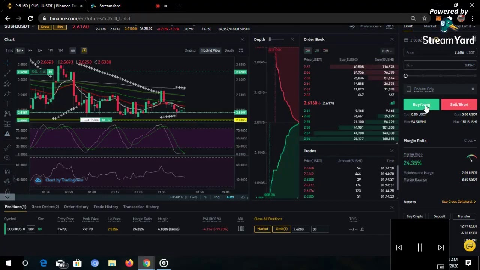
Task: Toggle the light/dark theme sun icon
Action: pos(352,27)
